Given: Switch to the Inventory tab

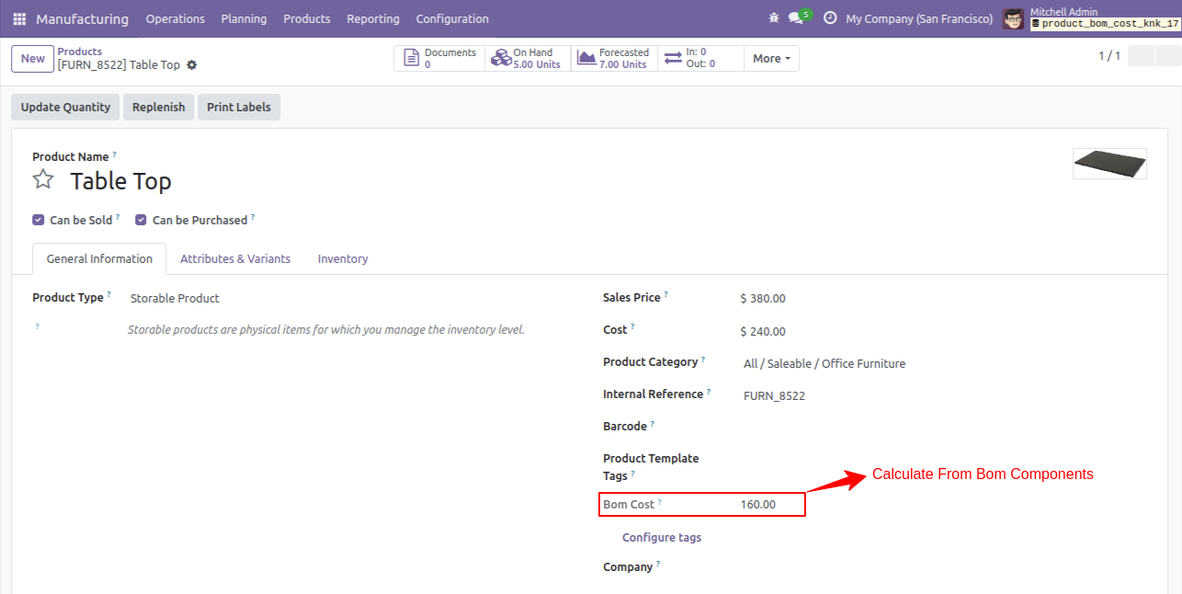Looking at the screenshot, I should (x=343, y=258).
